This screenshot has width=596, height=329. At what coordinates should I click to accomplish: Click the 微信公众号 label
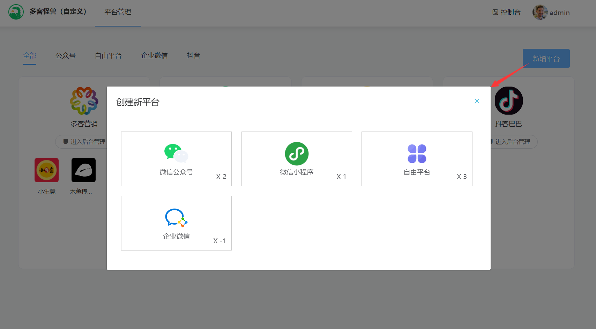tap(176, 172)
